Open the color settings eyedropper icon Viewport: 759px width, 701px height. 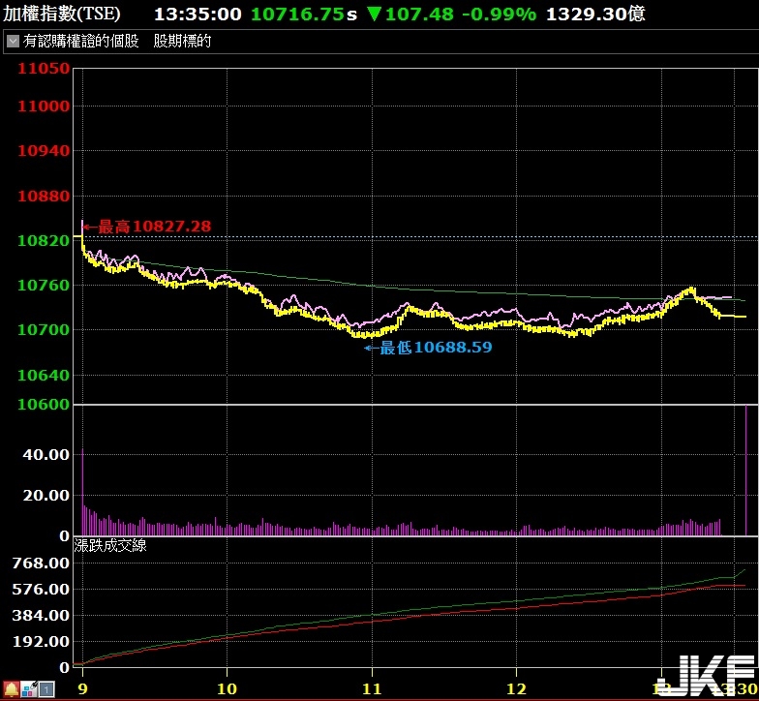pos(29,689)
